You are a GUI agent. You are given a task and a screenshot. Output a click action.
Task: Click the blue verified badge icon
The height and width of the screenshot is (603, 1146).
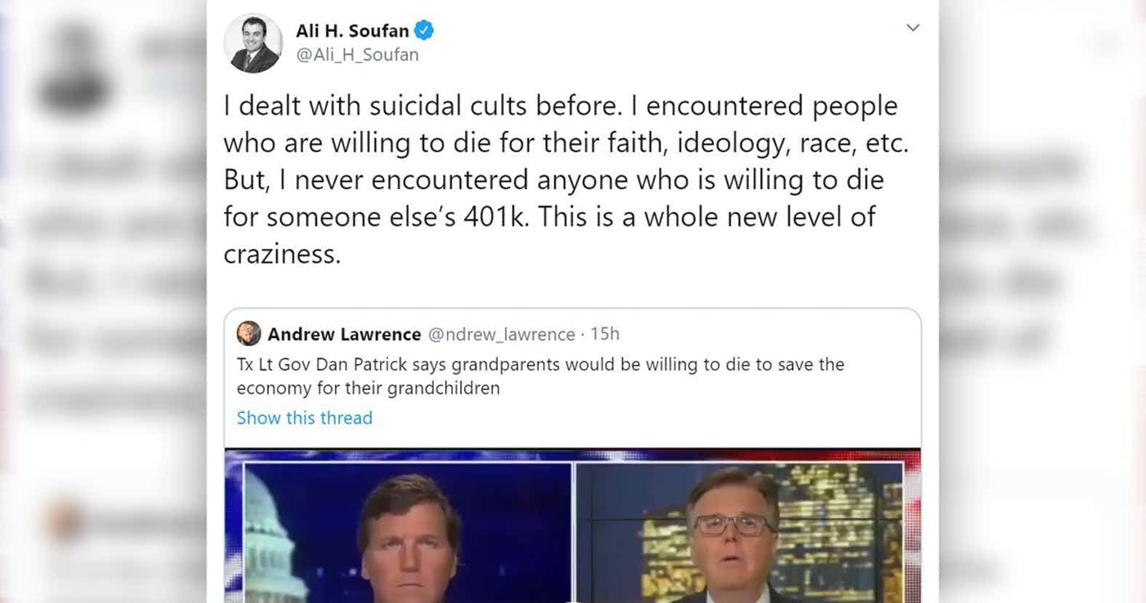point(424,31)
